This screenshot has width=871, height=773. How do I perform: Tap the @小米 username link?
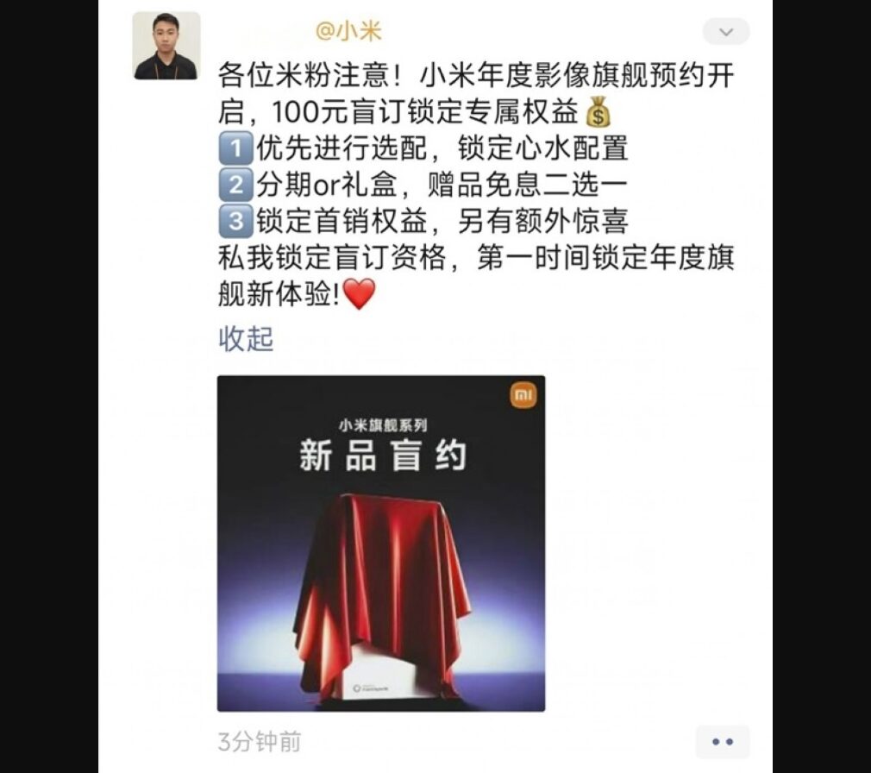point(348,31)
